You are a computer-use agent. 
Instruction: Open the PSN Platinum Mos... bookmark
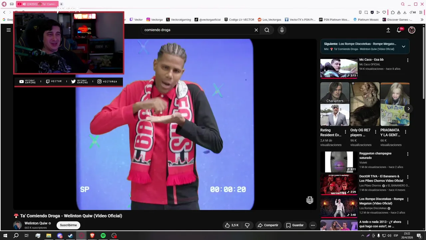[334, 20]
